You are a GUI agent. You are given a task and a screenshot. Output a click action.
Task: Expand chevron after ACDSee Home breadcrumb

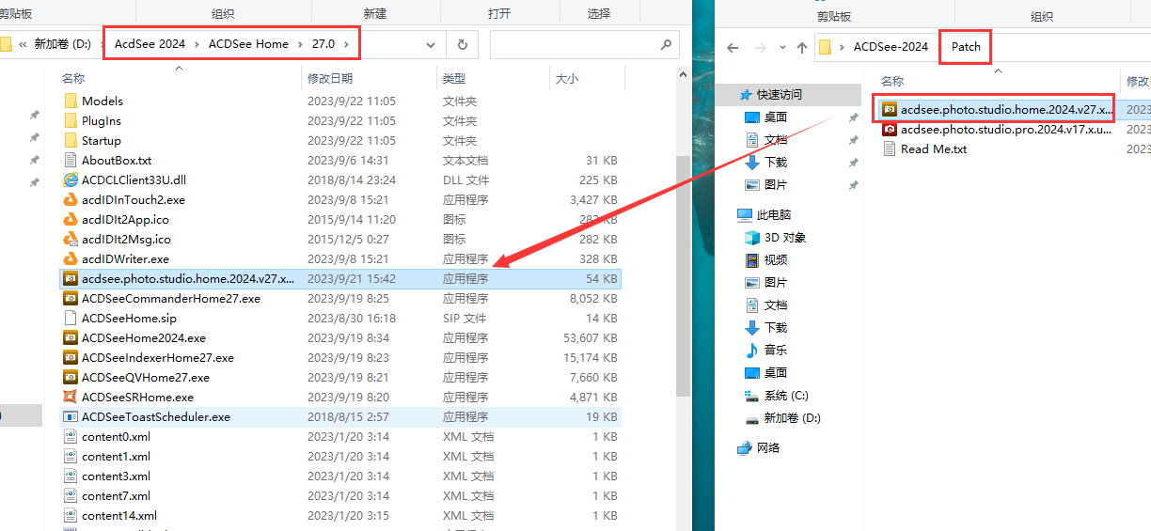(x=301, y=44)
